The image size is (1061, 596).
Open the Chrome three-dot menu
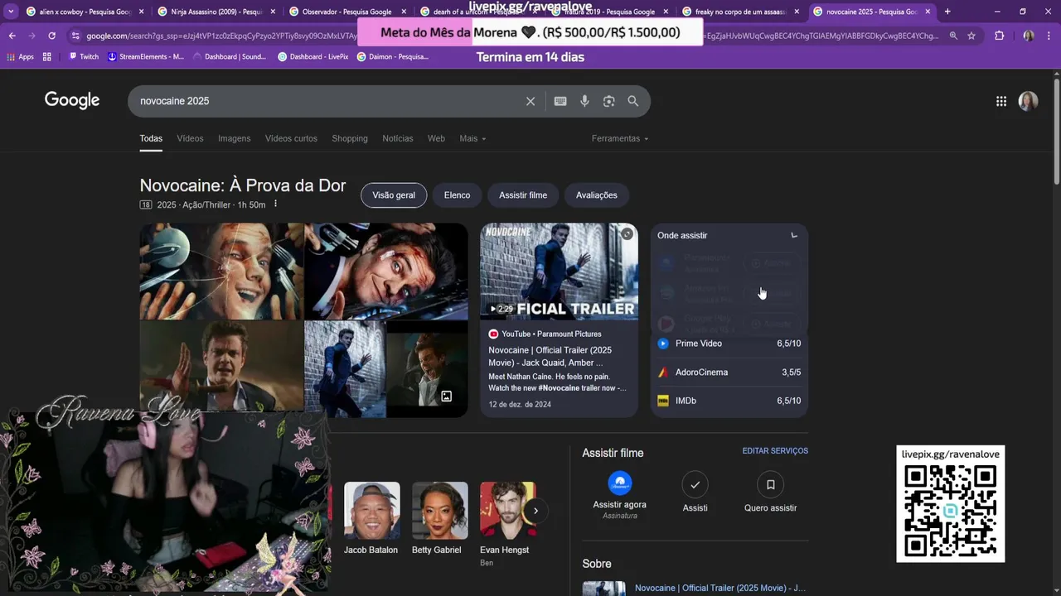point(1049,36)
